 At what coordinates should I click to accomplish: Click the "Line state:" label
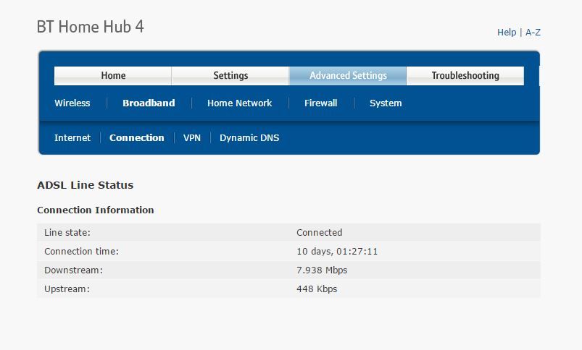[x=67, y=233]
